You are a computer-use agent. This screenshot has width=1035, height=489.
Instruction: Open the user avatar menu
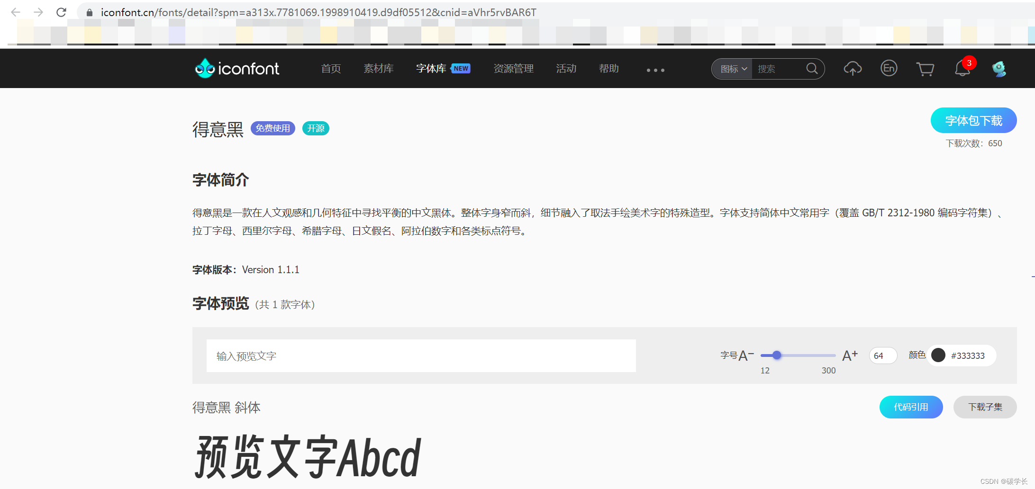tap(999, 69)
